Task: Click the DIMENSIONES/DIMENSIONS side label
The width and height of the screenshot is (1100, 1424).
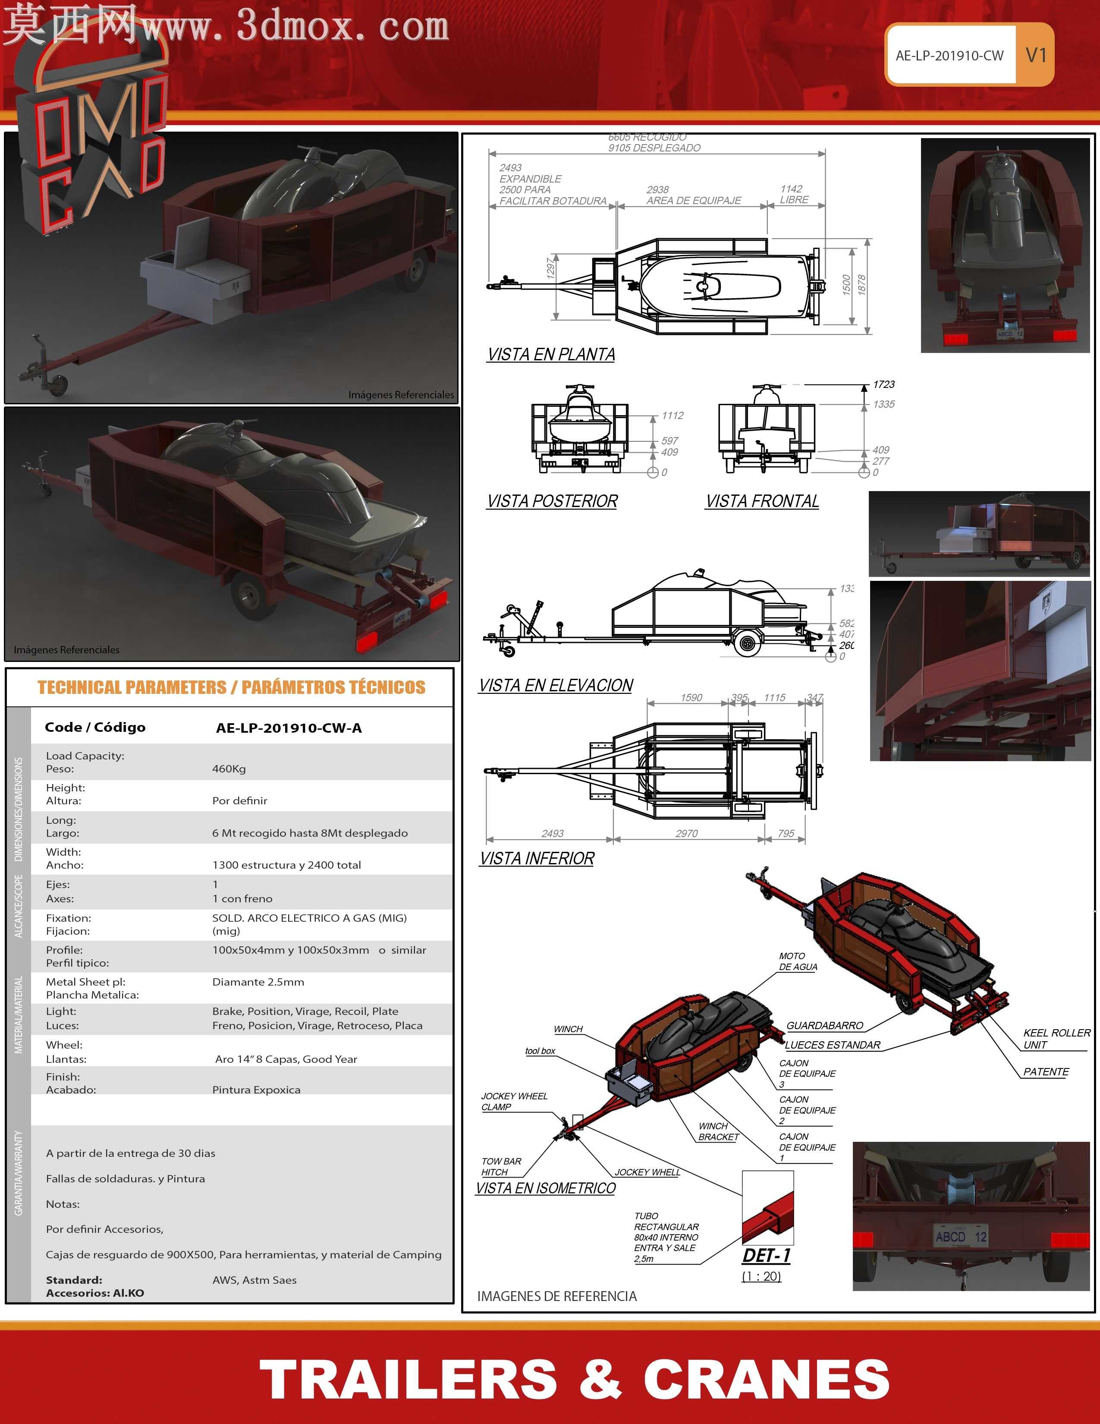Action: (18, 809)
